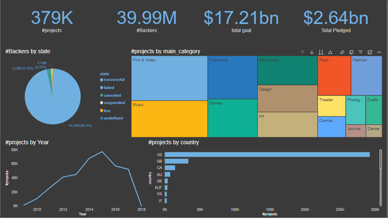Enable drill down mode arrow

[x=312, y=52]
